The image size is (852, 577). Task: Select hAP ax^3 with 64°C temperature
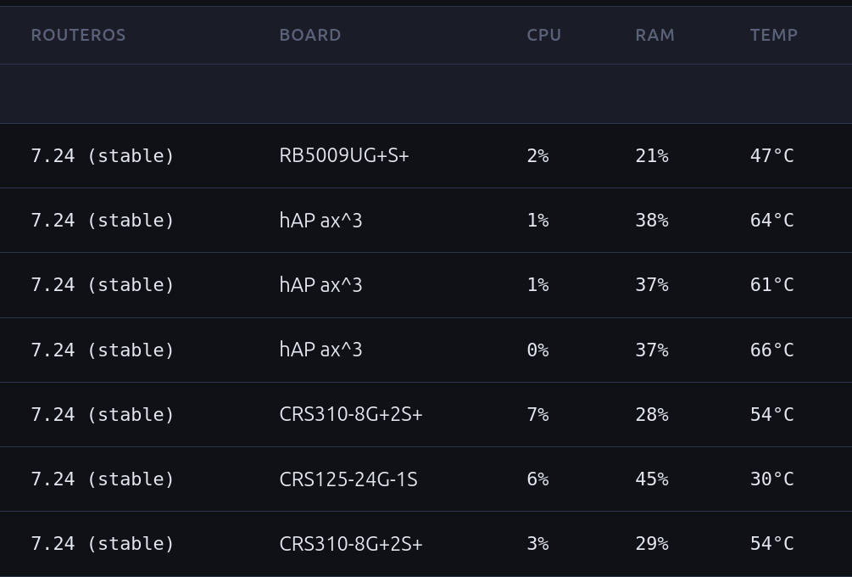tap(320, 221)
